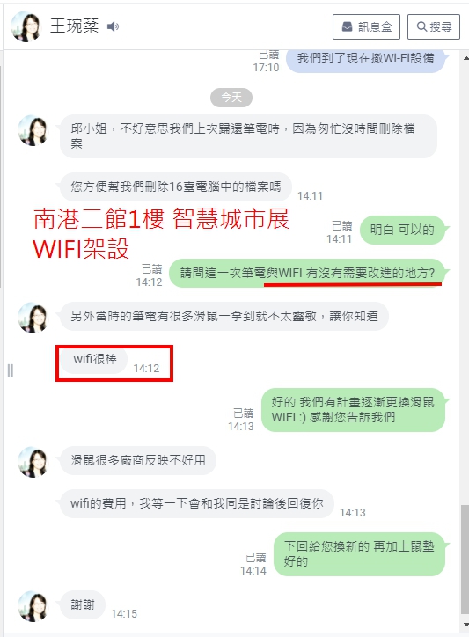The width and height of the screenshot is (469, 637).
Task: Select the 謝謝 message bubble
Action: pyautogui.click(x=83, y=605)
